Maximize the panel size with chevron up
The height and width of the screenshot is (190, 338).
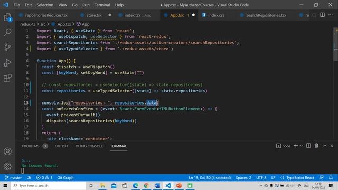tap(325, 146)
